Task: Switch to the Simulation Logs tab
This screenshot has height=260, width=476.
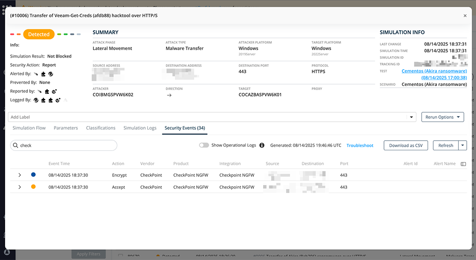Action: pyautogui.click(x=140, y=128)
